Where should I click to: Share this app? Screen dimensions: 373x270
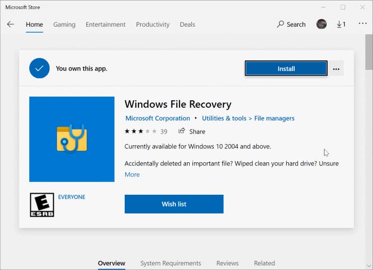(192, 131)
